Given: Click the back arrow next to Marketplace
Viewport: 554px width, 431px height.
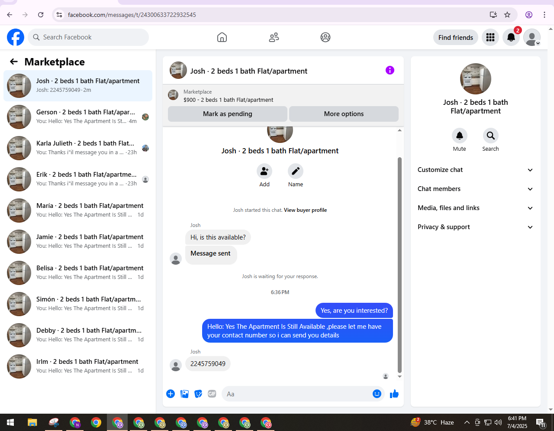Looking at the screenshot, I should [14, 62].
